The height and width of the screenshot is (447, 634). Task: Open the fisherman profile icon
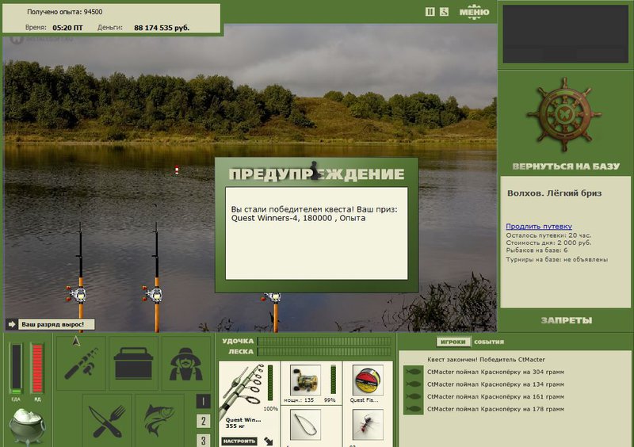coord(185,363)
